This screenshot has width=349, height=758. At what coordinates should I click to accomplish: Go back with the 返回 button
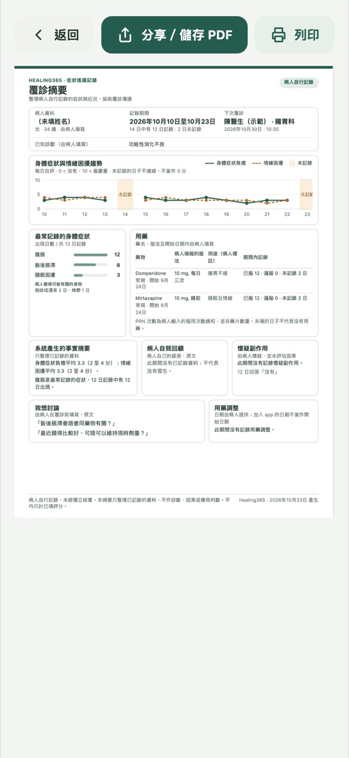pos(54,35)
